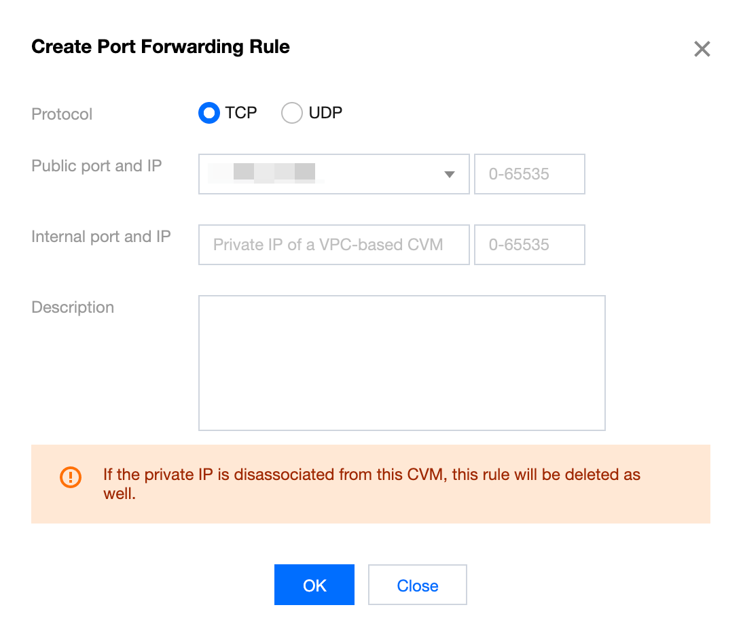This screenshot has width=743, height=635.
Task: Close the dialog with the X icon
Action: pyautogui.click(x=702, y=49)
